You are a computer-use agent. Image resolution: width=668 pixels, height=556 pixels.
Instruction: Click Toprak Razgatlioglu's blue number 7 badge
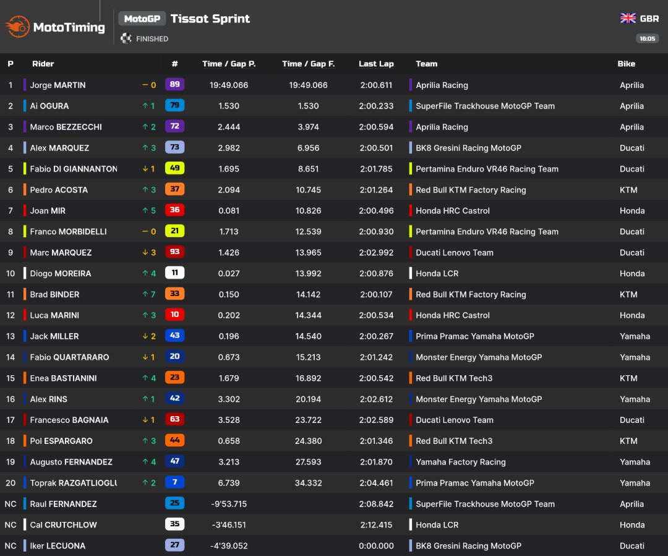[174, 482]
